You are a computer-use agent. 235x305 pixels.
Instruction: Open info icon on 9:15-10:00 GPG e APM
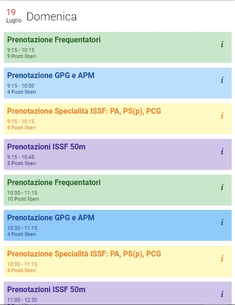pos(222,80)
